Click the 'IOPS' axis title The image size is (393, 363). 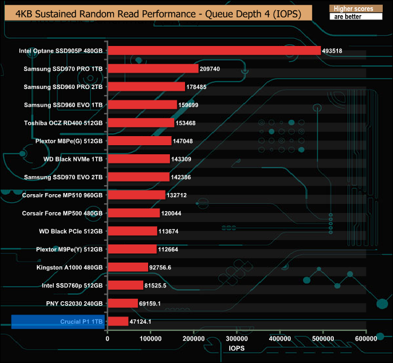coord(236,348)
